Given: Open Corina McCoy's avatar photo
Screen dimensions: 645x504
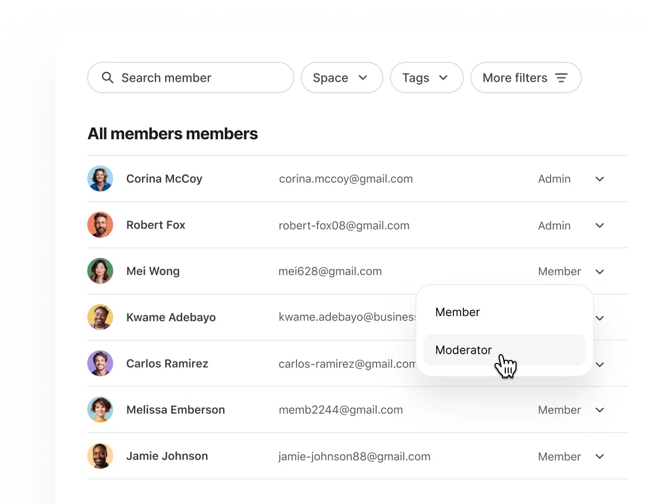Looking at the screenshot, I should [x=100, y=179].
